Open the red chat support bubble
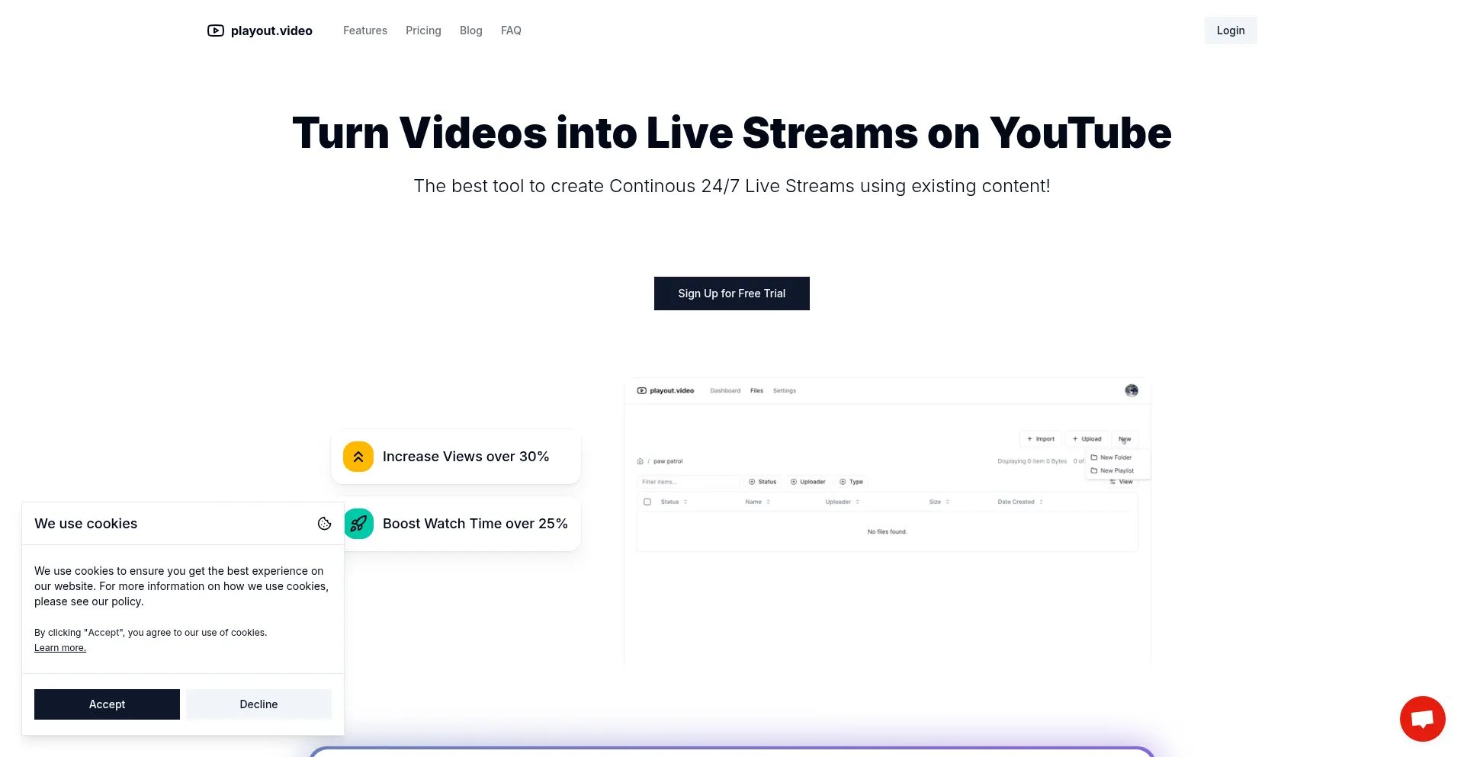The width and height of the screenshot is (1464, 757). pos(1422,718)
